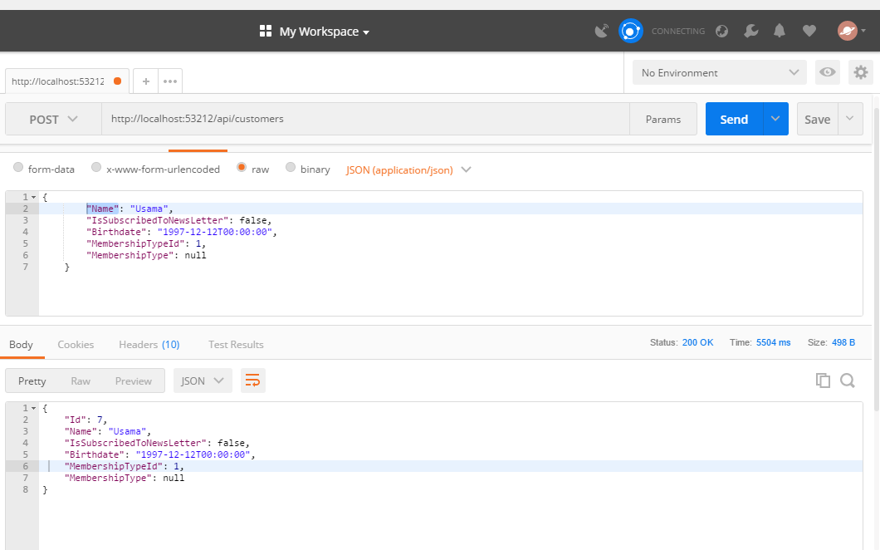This screenshot has width=880, height=550.
Task: Click "MembershipTypeId" line in request body
Action: pyautogui.click(x=146, y=243)
